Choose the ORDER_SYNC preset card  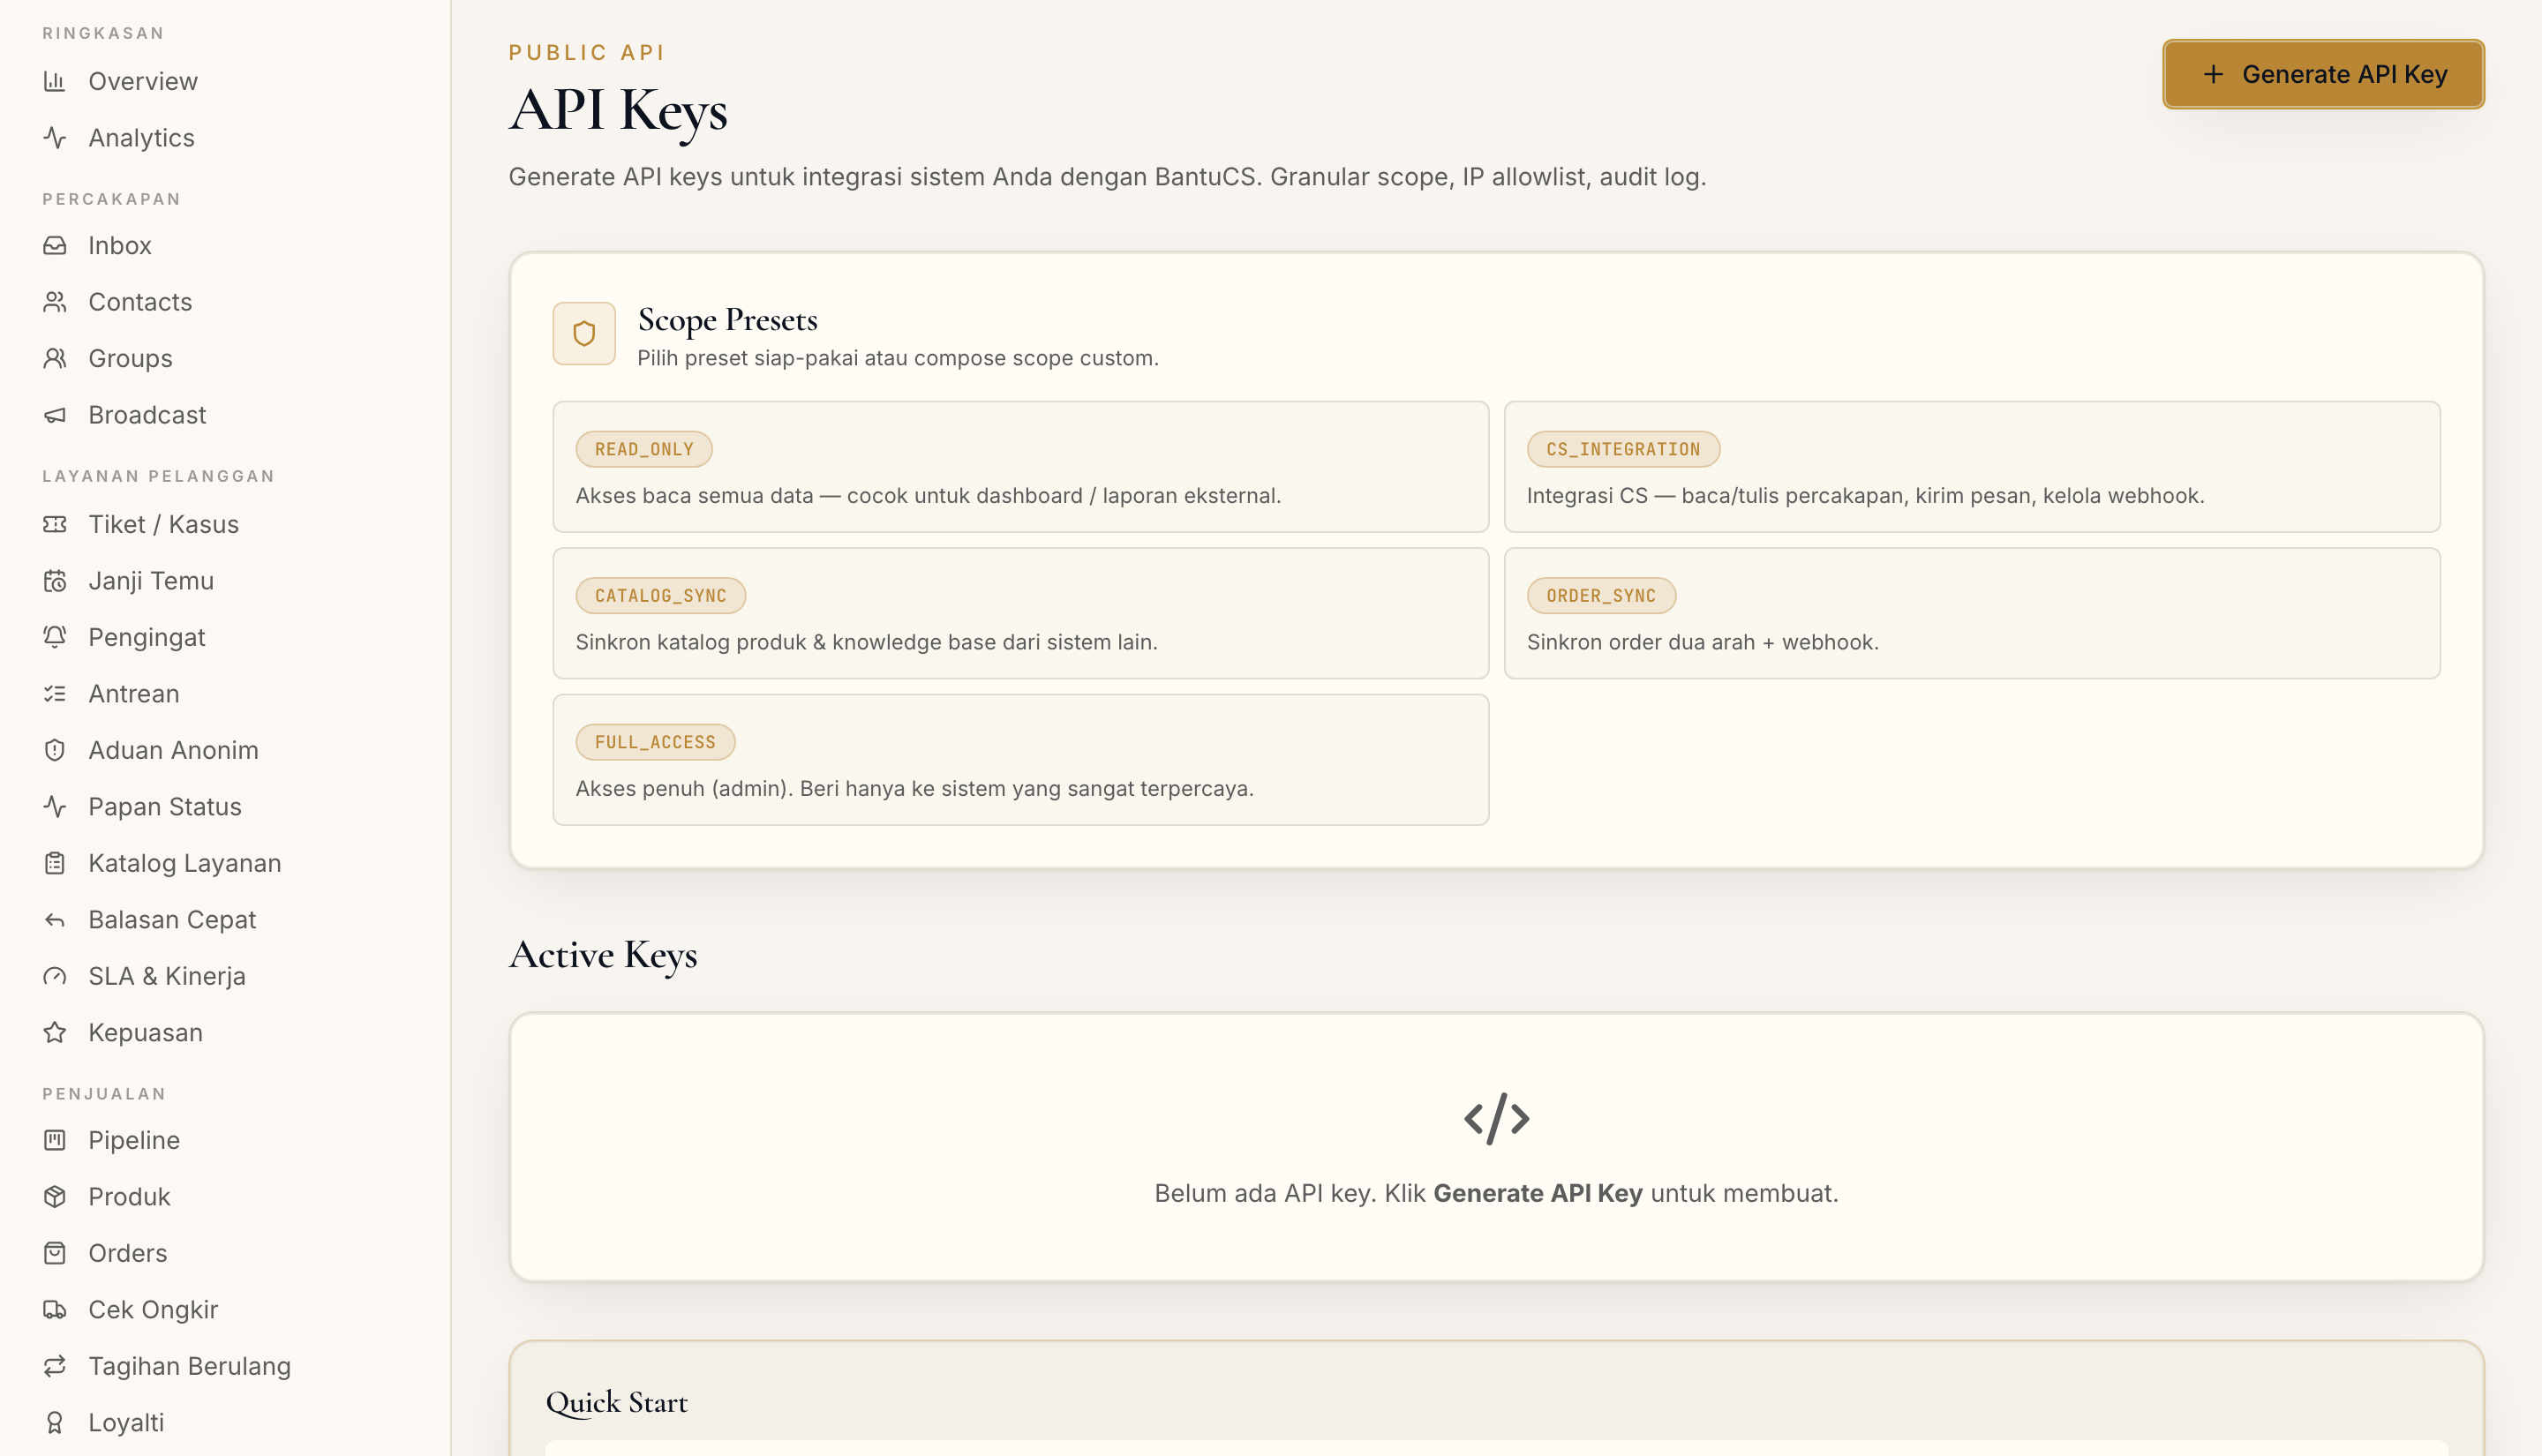[1972, 613]
